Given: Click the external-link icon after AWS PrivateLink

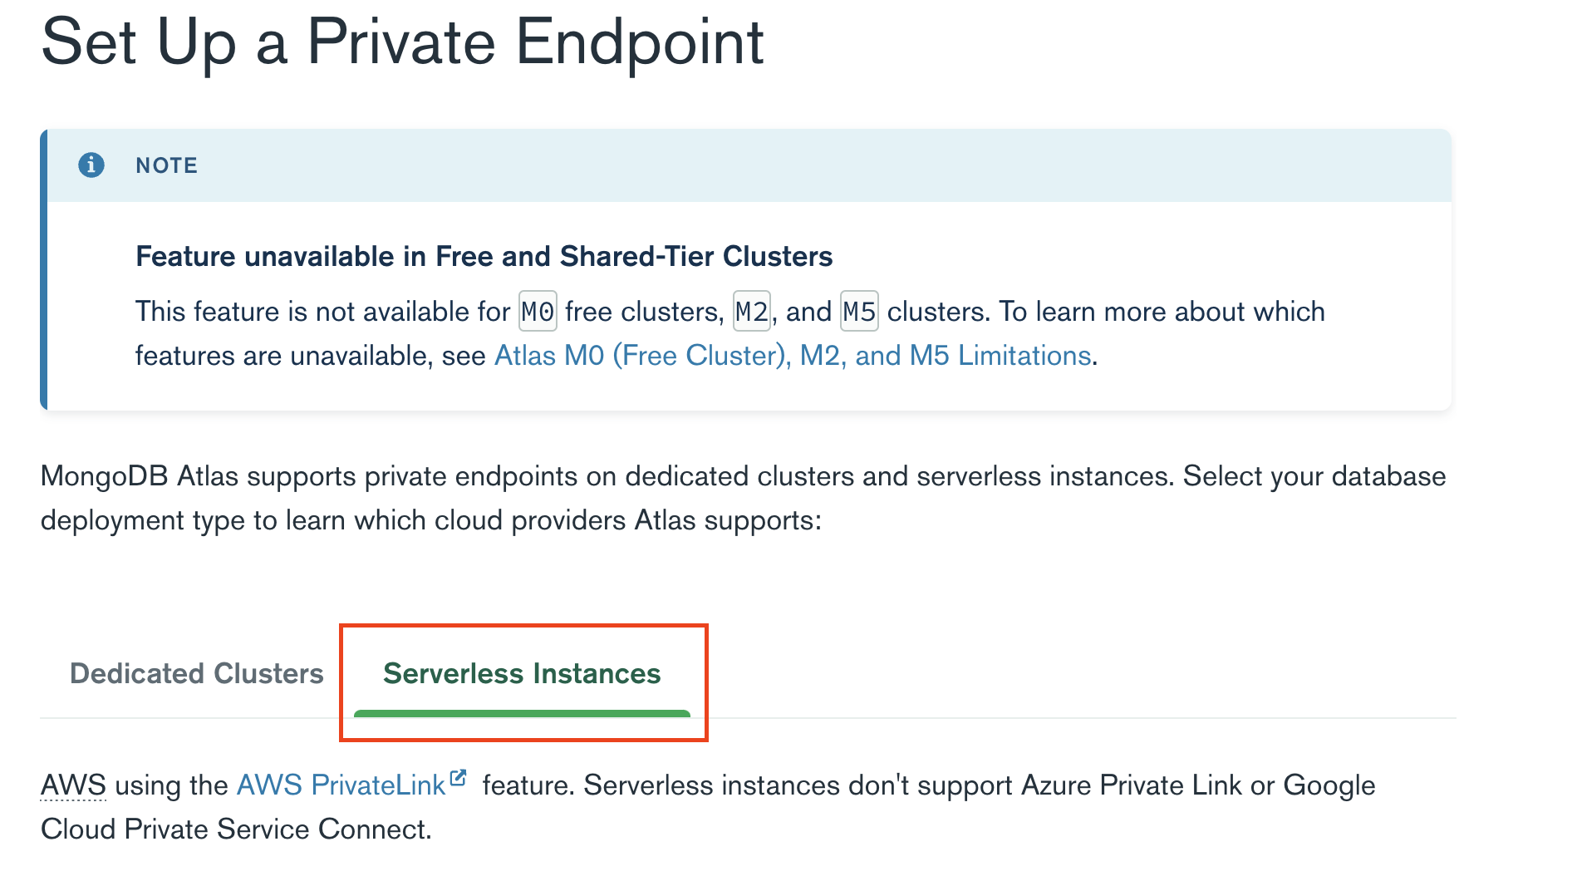Looking at the screenshot, I should point(458,779).
